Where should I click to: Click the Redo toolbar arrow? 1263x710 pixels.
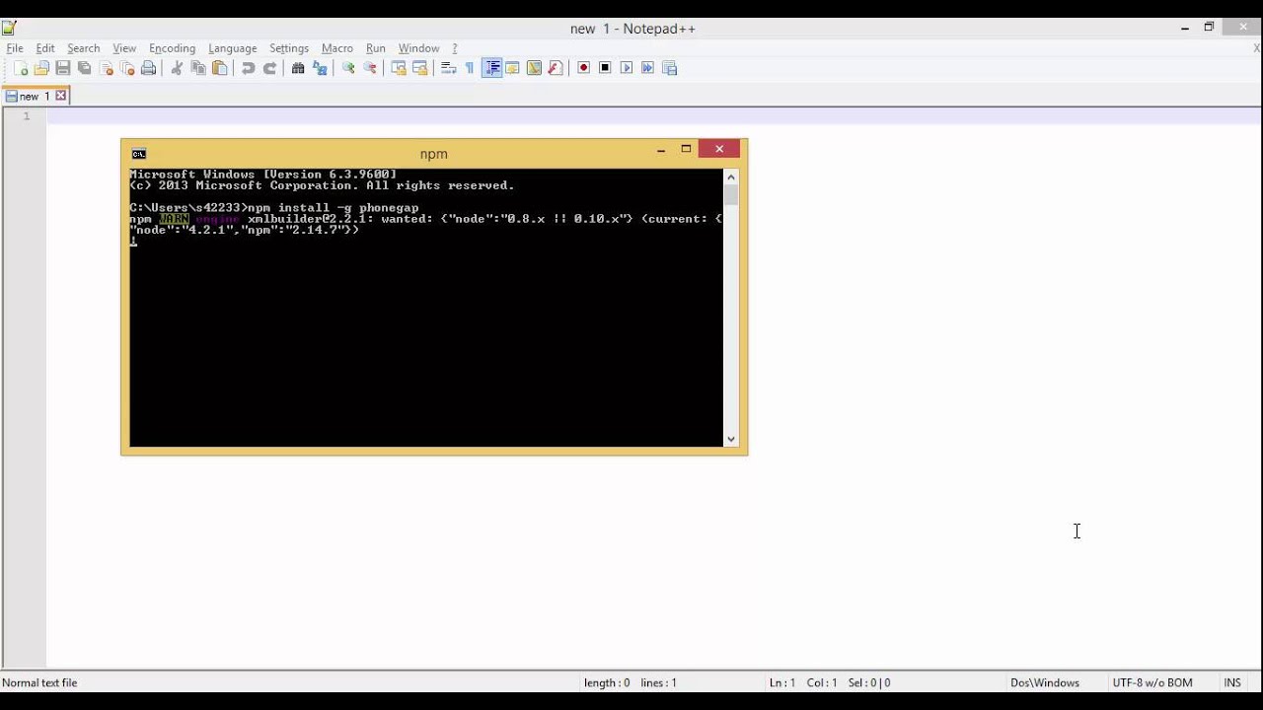point(269,68)
